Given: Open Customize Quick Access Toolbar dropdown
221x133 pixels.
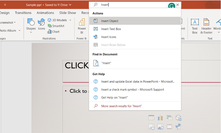Looking at the screenshot, I should coord(5,5).
